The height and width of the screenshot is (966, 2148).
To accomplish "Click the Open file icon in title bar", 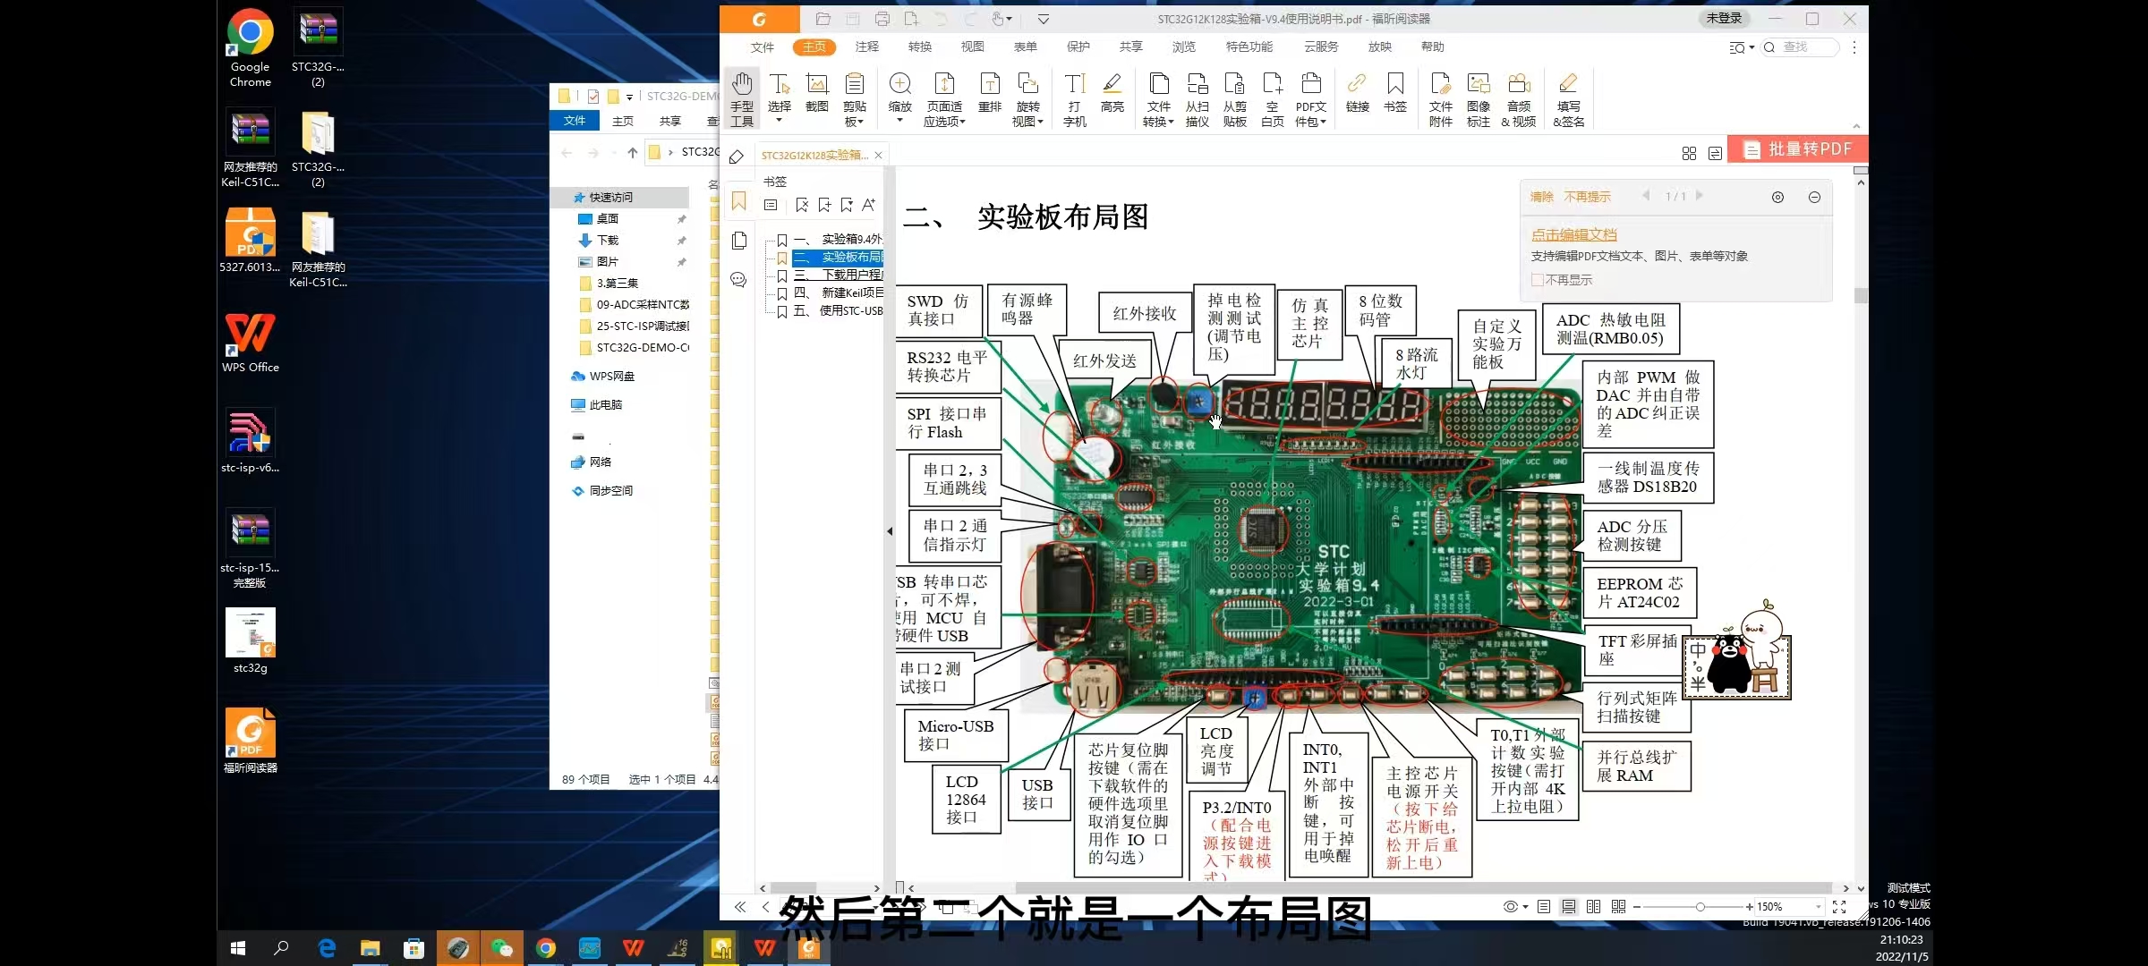I will pos(823,19).
